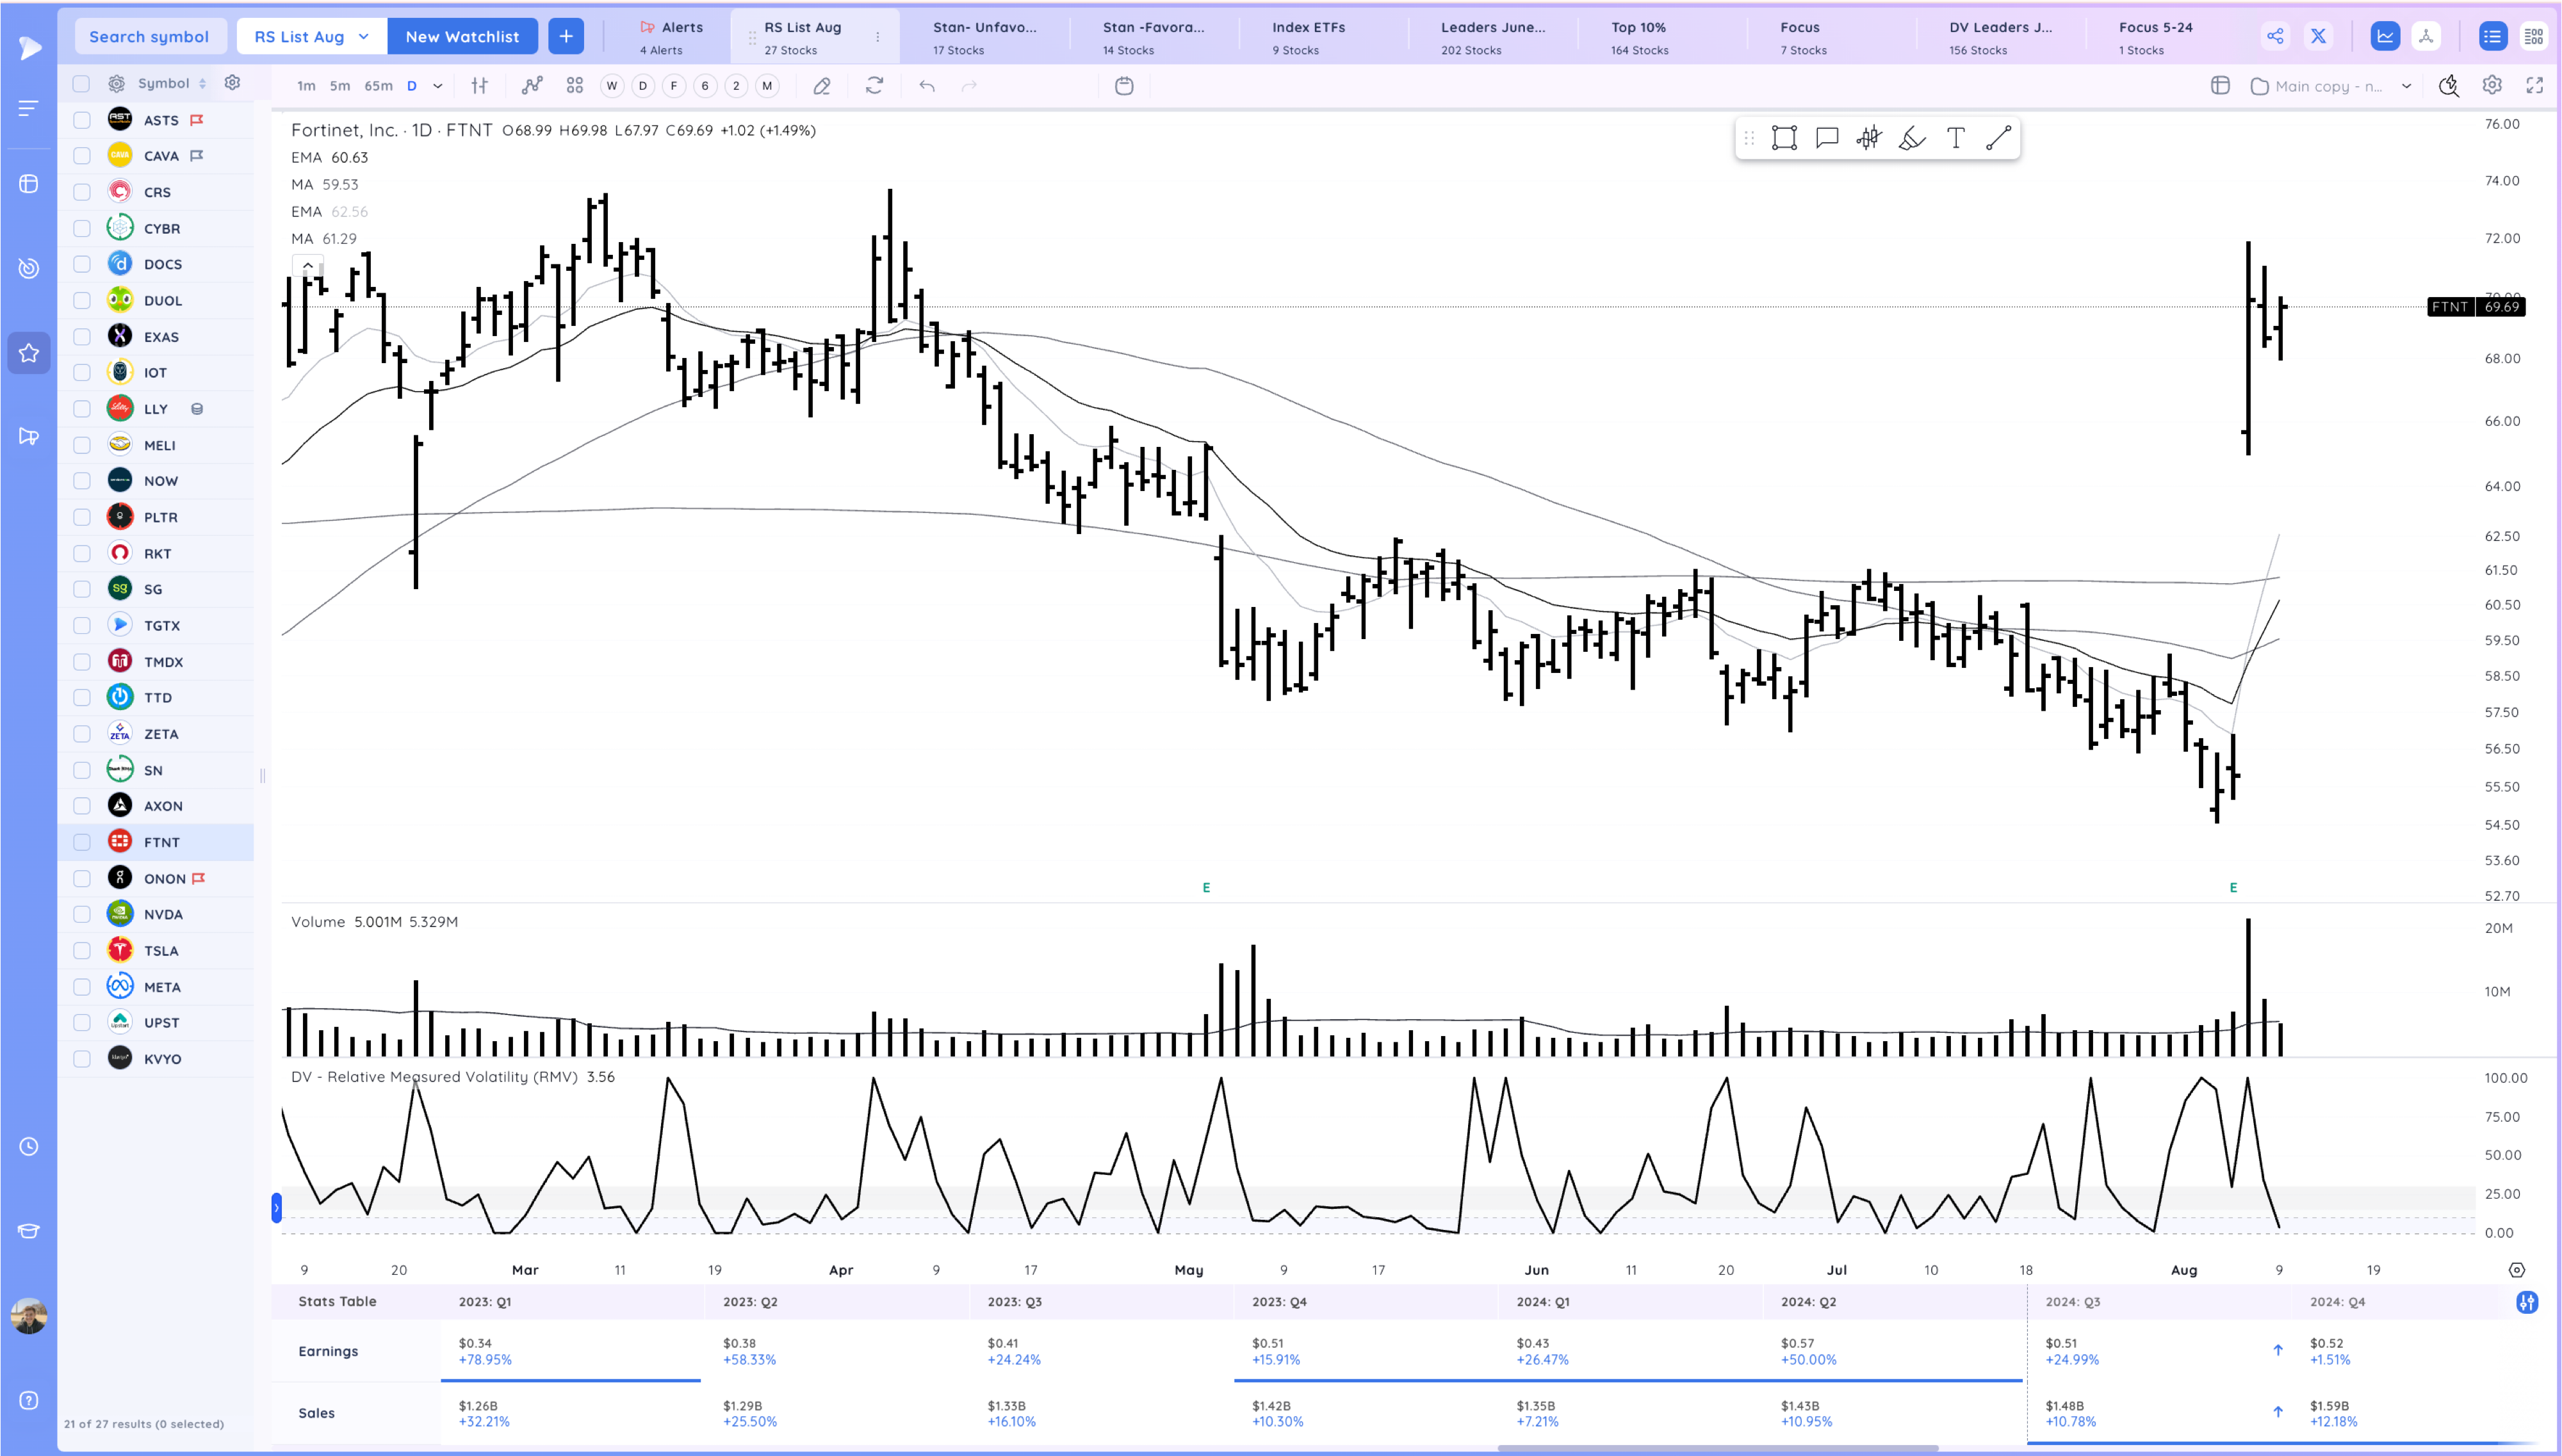
Task: Choose the text annotation tool
Action: [1955, 138]
